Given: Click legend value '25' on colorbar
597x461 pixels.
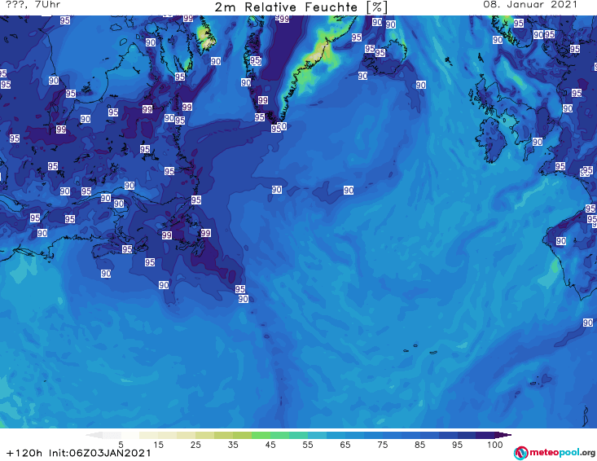Looking at the screenshot, I should click(195, 445).
